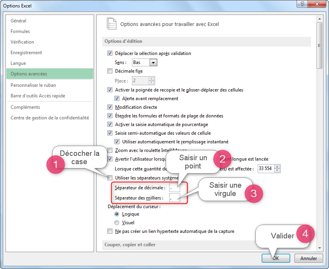
Task: Open Centre de gestion de la confidentialité
Action: (x=50, y=118)
